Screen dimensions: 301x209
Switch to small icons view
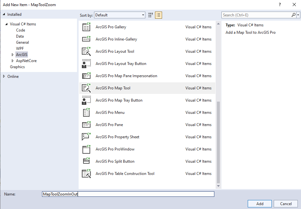[x=151, y=15]
